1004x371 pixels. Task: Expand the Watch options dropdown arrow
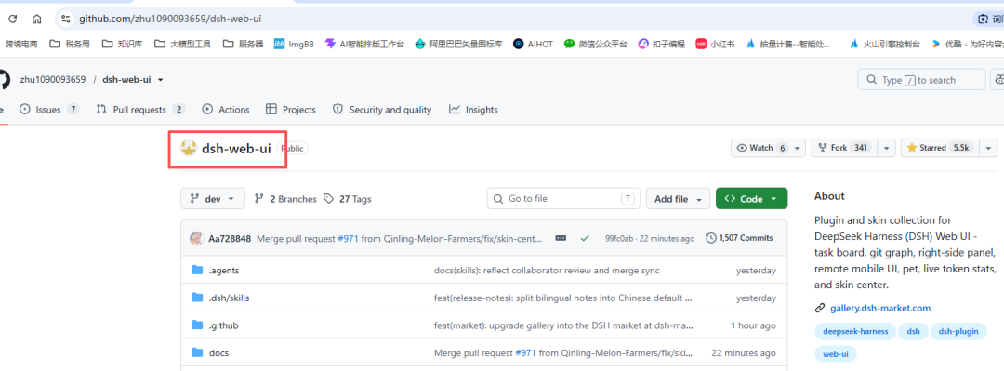798,148
